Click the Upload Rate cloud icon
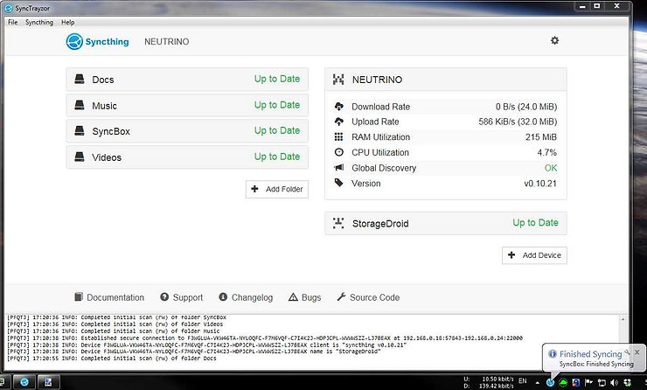This screenshot has width=647, height=390. click(x=338, y=122)
